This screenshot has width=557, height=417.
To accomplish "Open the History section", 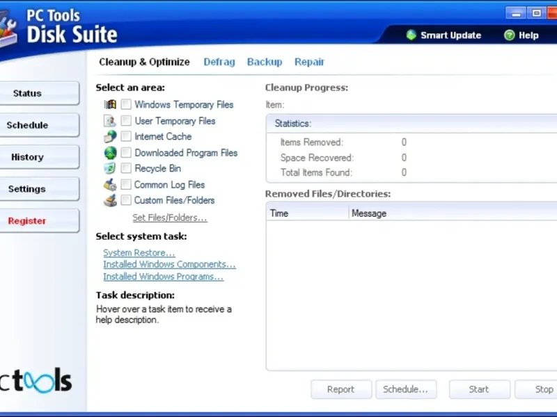I will click(39, 157).
